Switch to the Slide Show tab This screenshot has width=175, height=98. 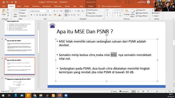(58, 6)
